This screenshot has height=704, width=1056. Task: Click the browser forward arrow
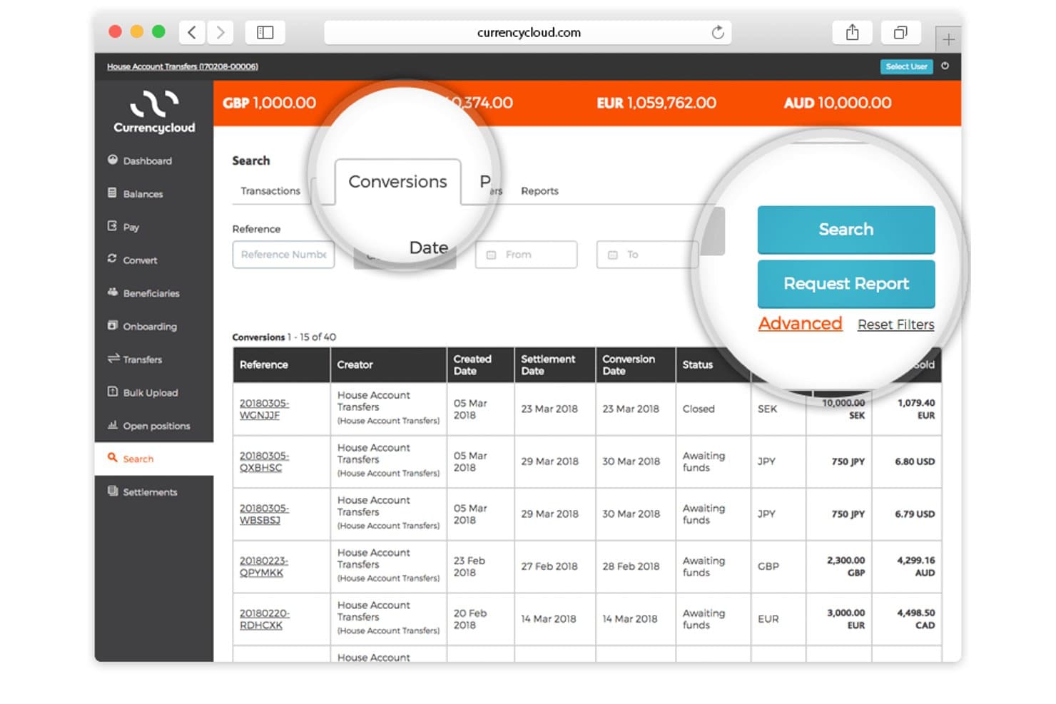(220, 32)
